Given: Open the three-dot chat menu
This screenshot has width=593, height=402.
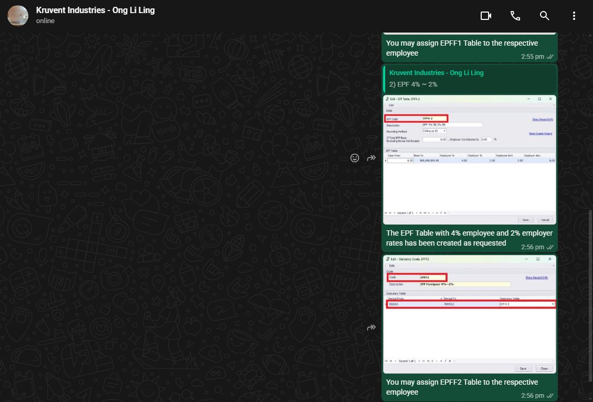Looking at the screenshot, I should pos(574,16).
